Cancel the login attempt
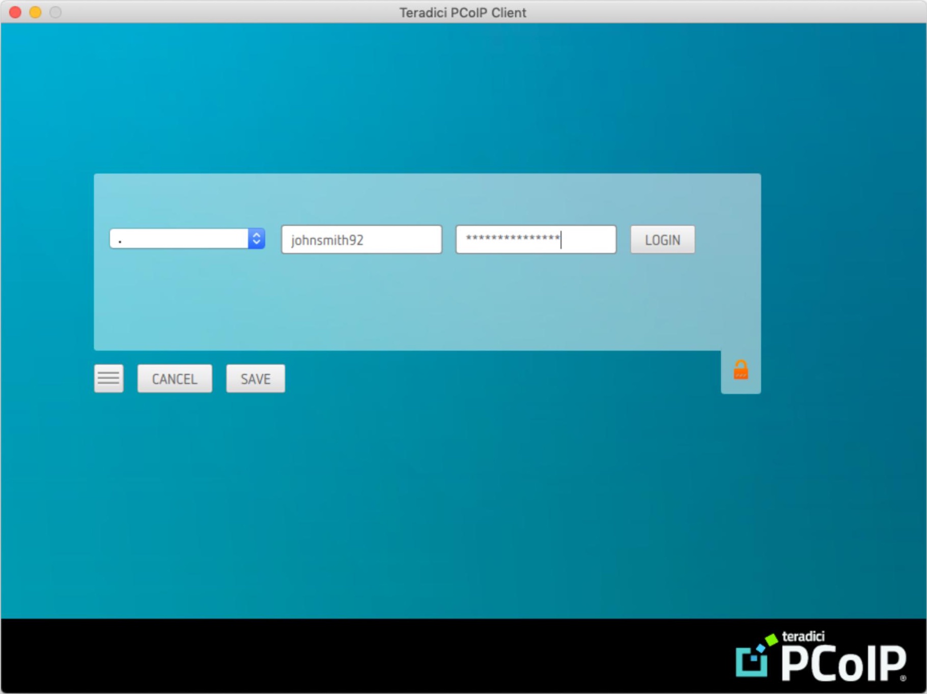The height and width of the screenshot is (694, 927). click(x=174, y=378)
